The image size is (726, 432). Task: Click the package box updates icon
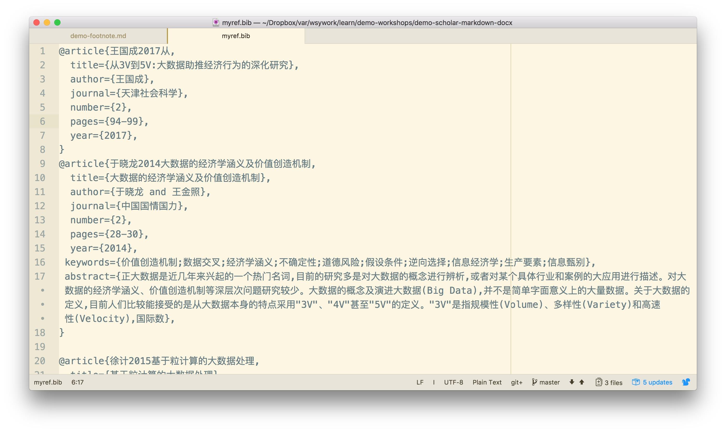pos(636,382)
